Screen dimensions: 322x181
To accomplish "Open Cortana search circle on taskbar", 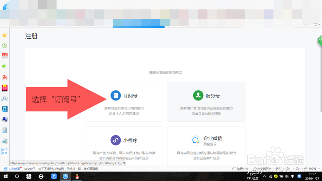I will coord(17,176).
